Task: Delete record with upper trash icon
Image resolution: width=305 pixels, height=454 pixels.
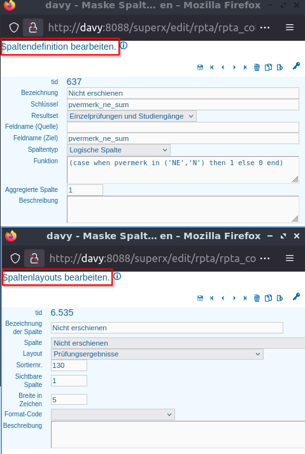Action: pyautogui.click(x=257, y=68)
